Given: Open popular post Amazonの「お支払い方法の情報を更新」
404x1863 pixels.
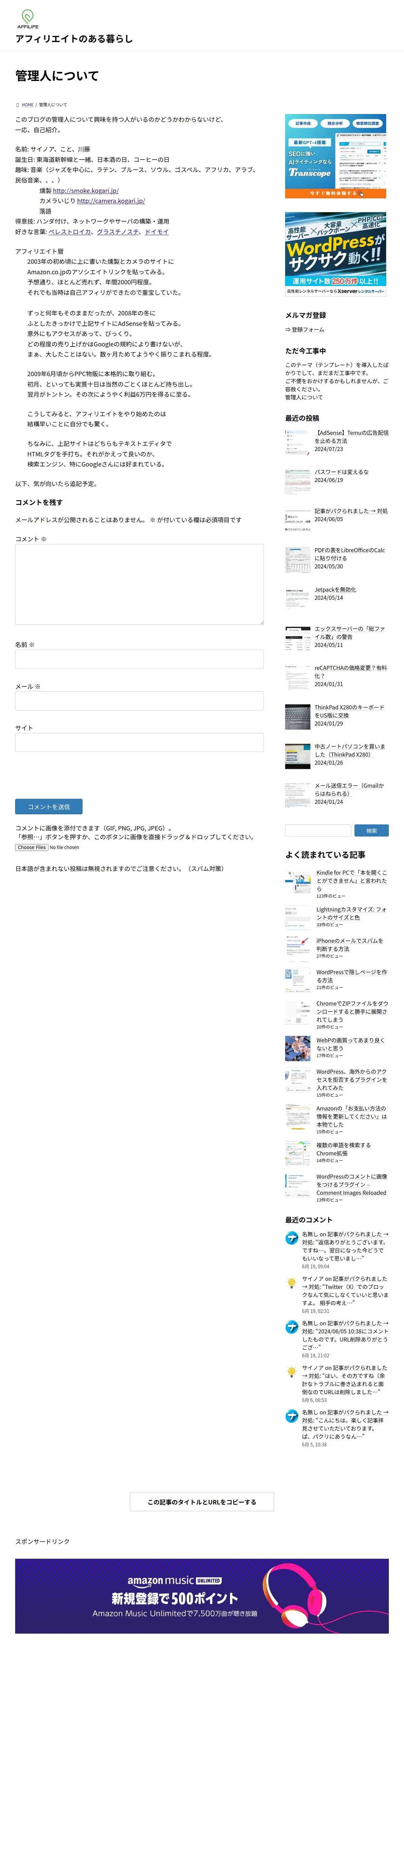Looking at the screenshot, I should (x=351, y=1116).
